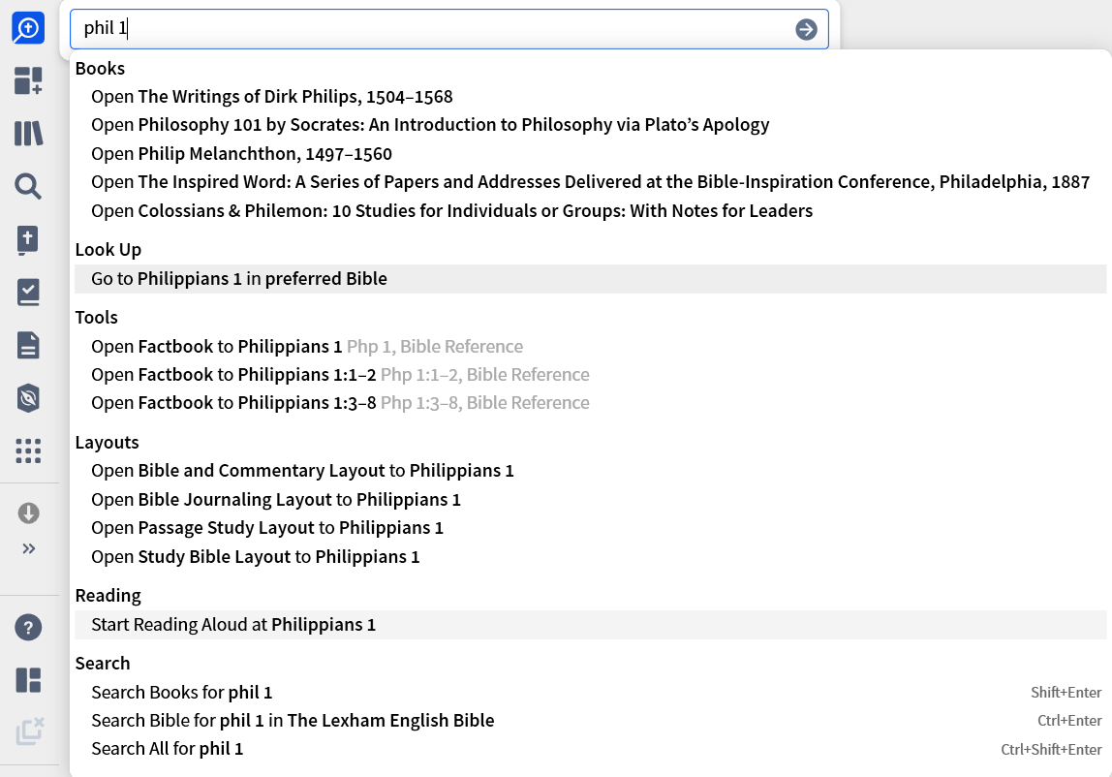Image resolution: width=1112 pixels, height=777 pixels.
Task: Open the Documents page icon
Action: 28,346
